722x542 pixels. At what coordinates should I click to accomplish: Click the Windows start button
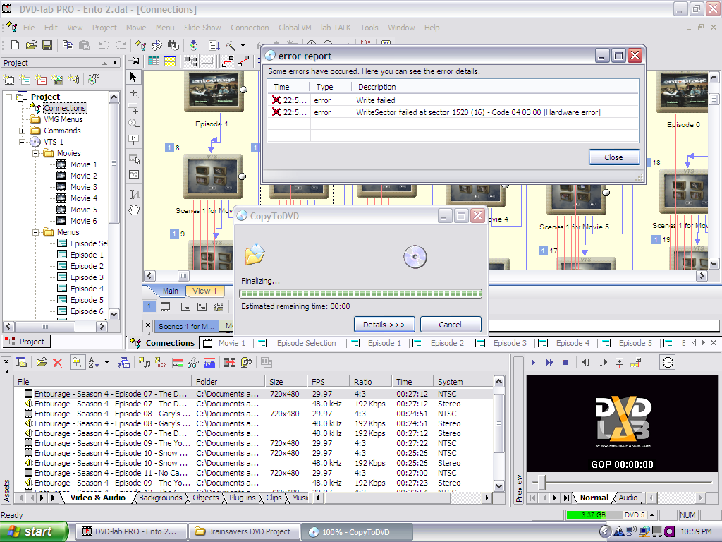coord(34,531)
